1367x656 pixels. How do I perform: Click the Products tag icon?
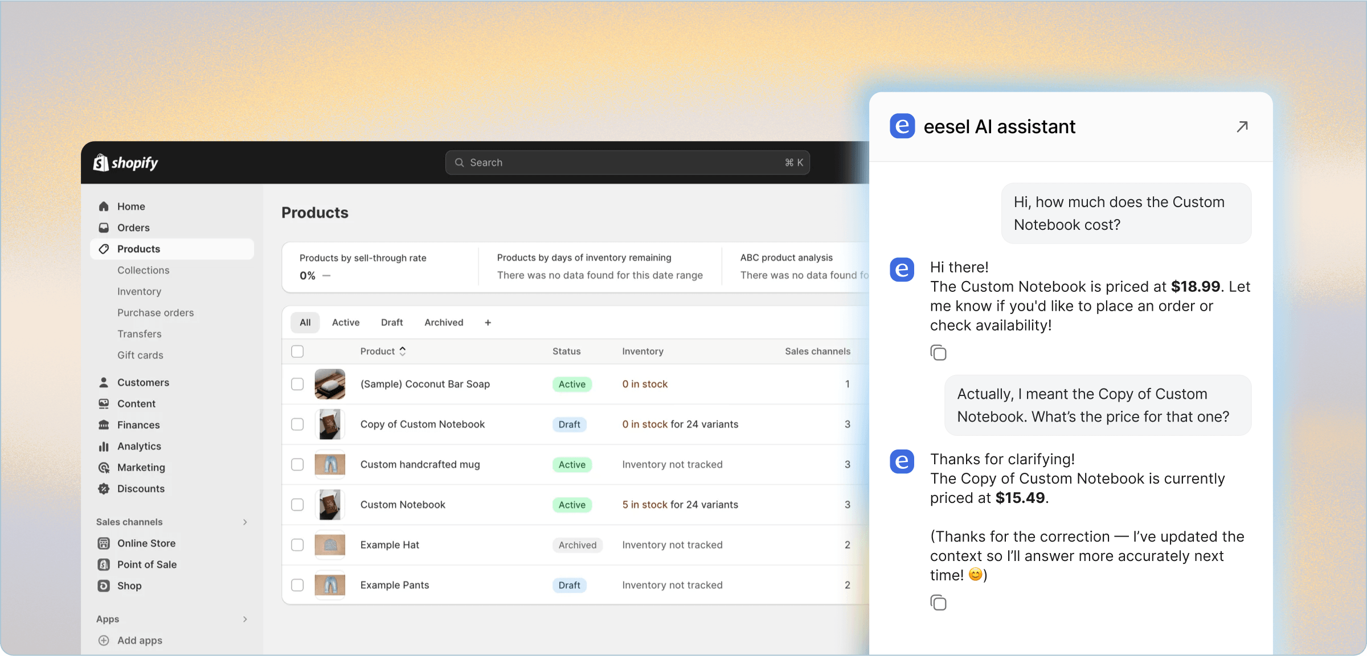coord(104,249)
